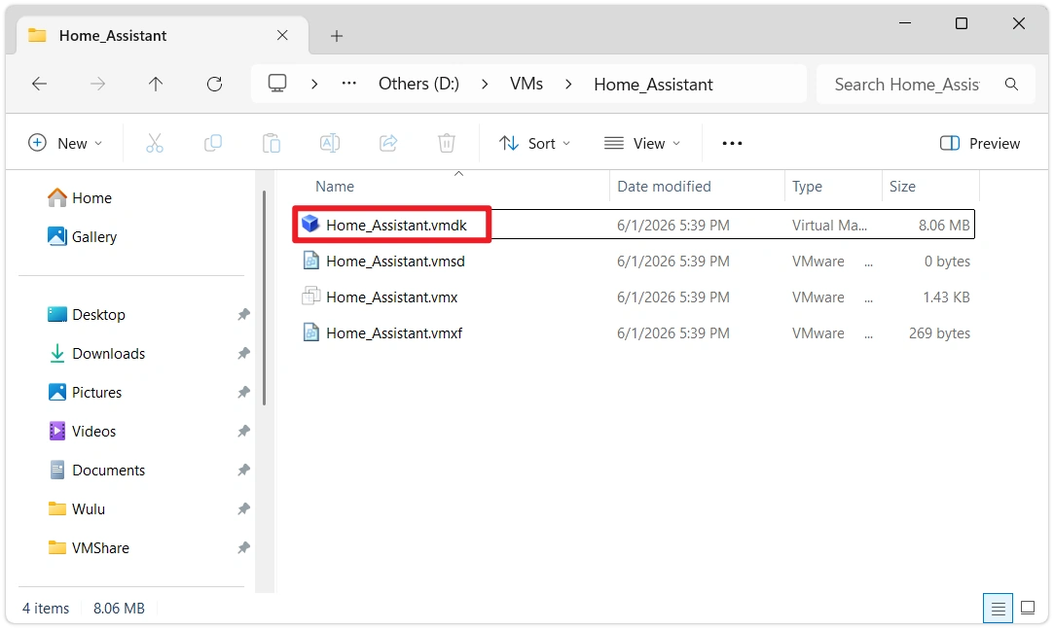
Task: Click the Cut scissors icon
Action: [x=155, y=143]
